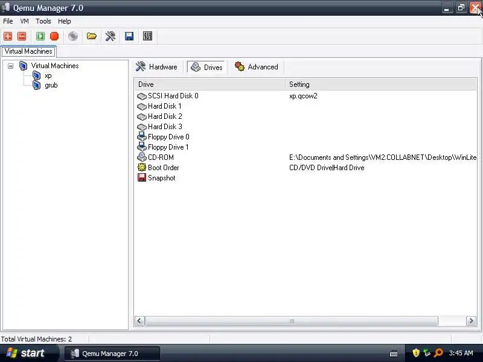Click the scrollbar left arrow
Screen dimensions: 483x362
pos(139,321)
